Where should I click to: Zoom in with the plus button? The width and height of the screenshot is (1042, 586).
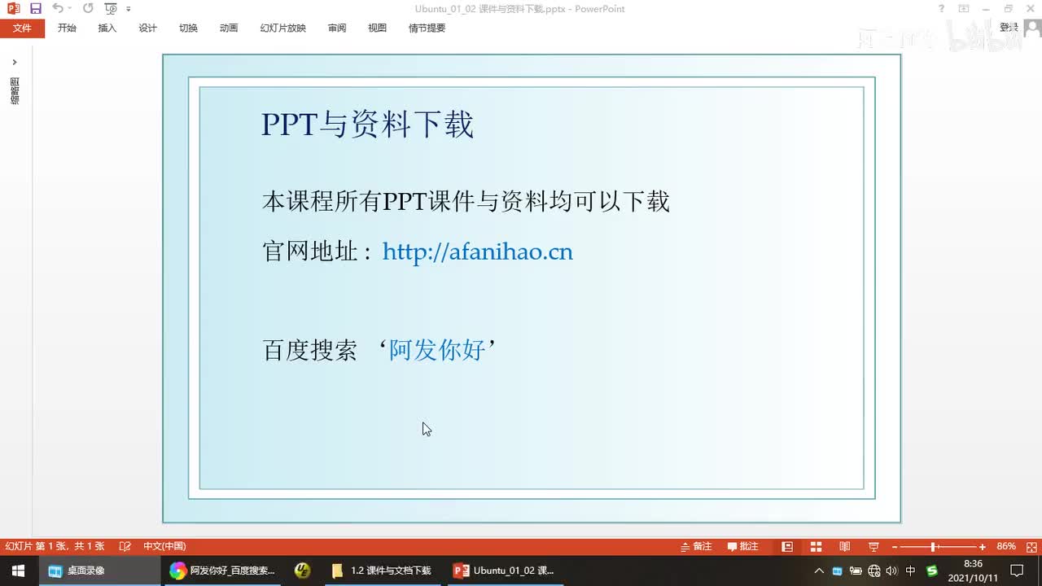983,546
